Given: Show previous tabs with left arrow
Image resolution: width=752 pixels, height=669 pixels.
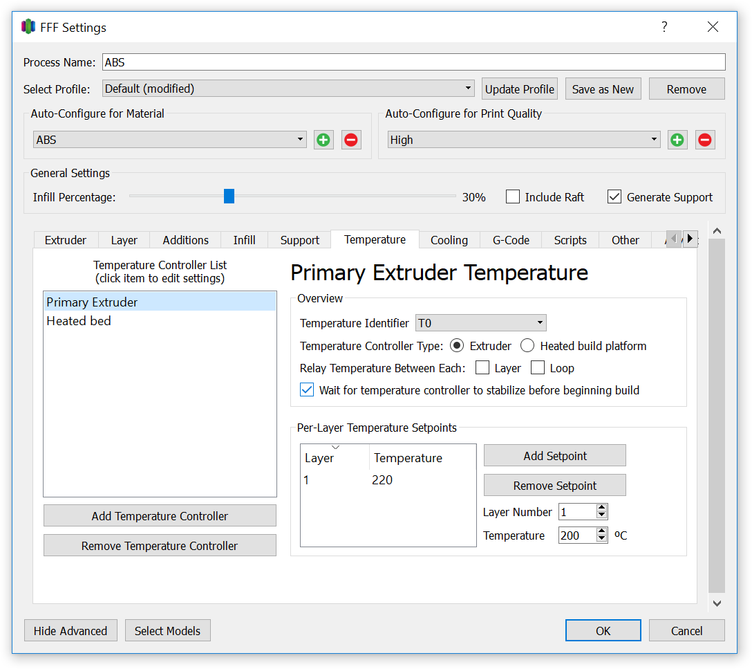Looking at the screenshot, I should [x=674, y=238].
